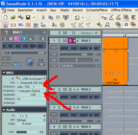Image resolution: width=138 pixels, height=135 pixels.
Task: Open the crossfade Edit button
Action: tap(119, 17)
